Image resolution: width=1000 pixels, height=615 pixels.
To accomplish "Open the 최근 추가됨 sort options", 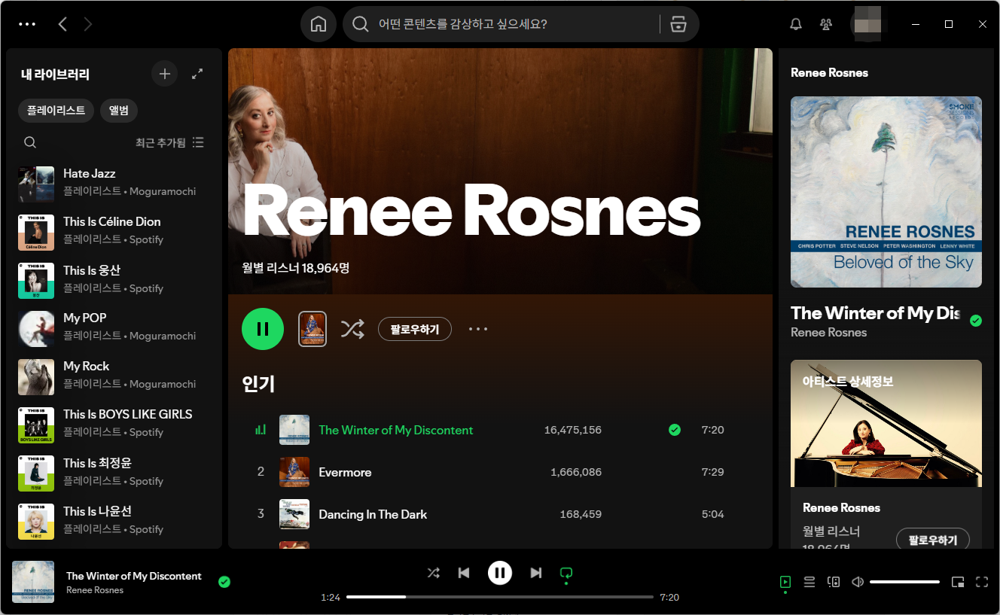I will (x=169, y=142).
